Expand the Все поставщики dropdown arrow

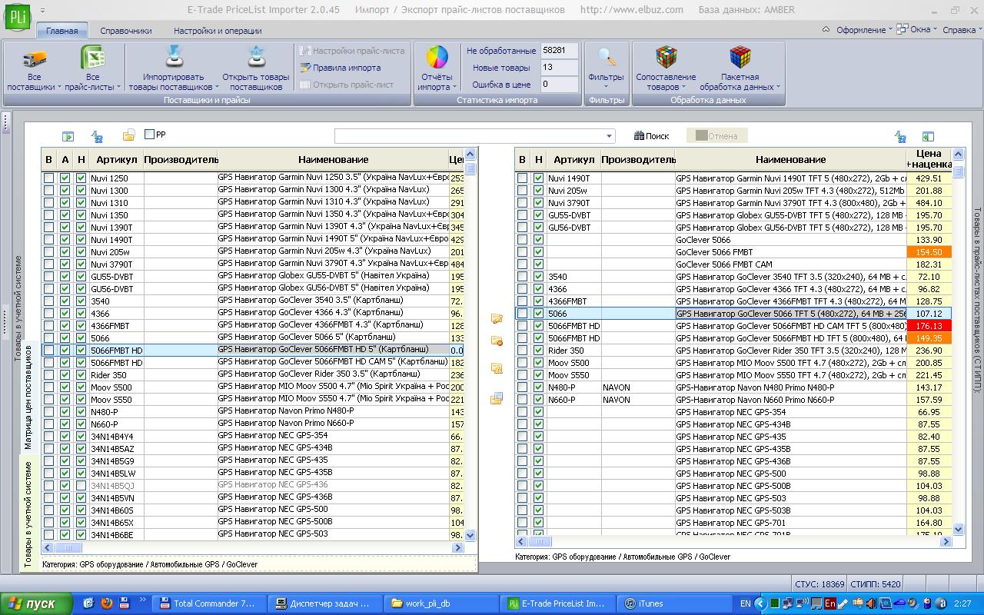click(x=60, y=88)
